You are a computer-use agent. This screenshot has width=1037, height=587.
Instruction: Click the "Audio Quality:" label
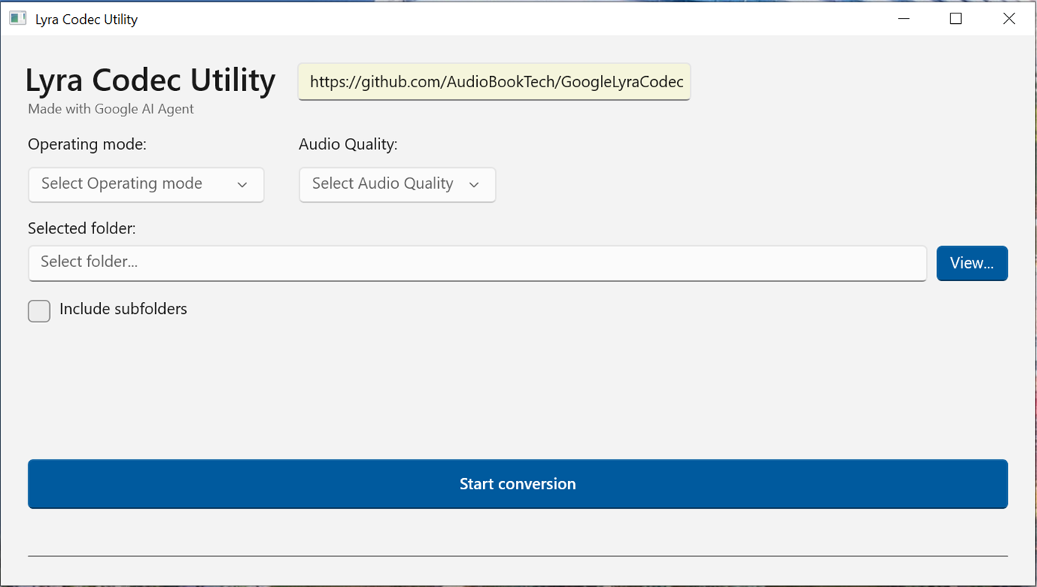coord(348,144)
